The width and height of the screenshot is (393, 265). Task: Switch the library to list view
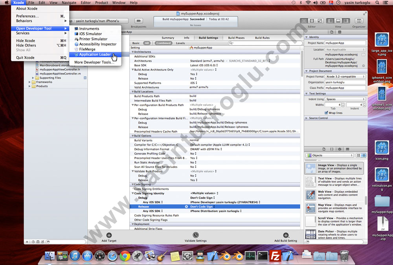pos(364,155)
